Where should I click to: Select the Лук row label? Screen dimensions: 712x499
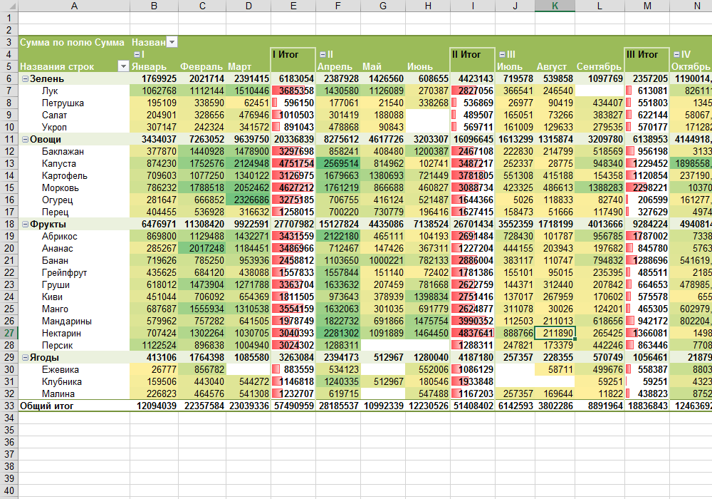(74, 91)
